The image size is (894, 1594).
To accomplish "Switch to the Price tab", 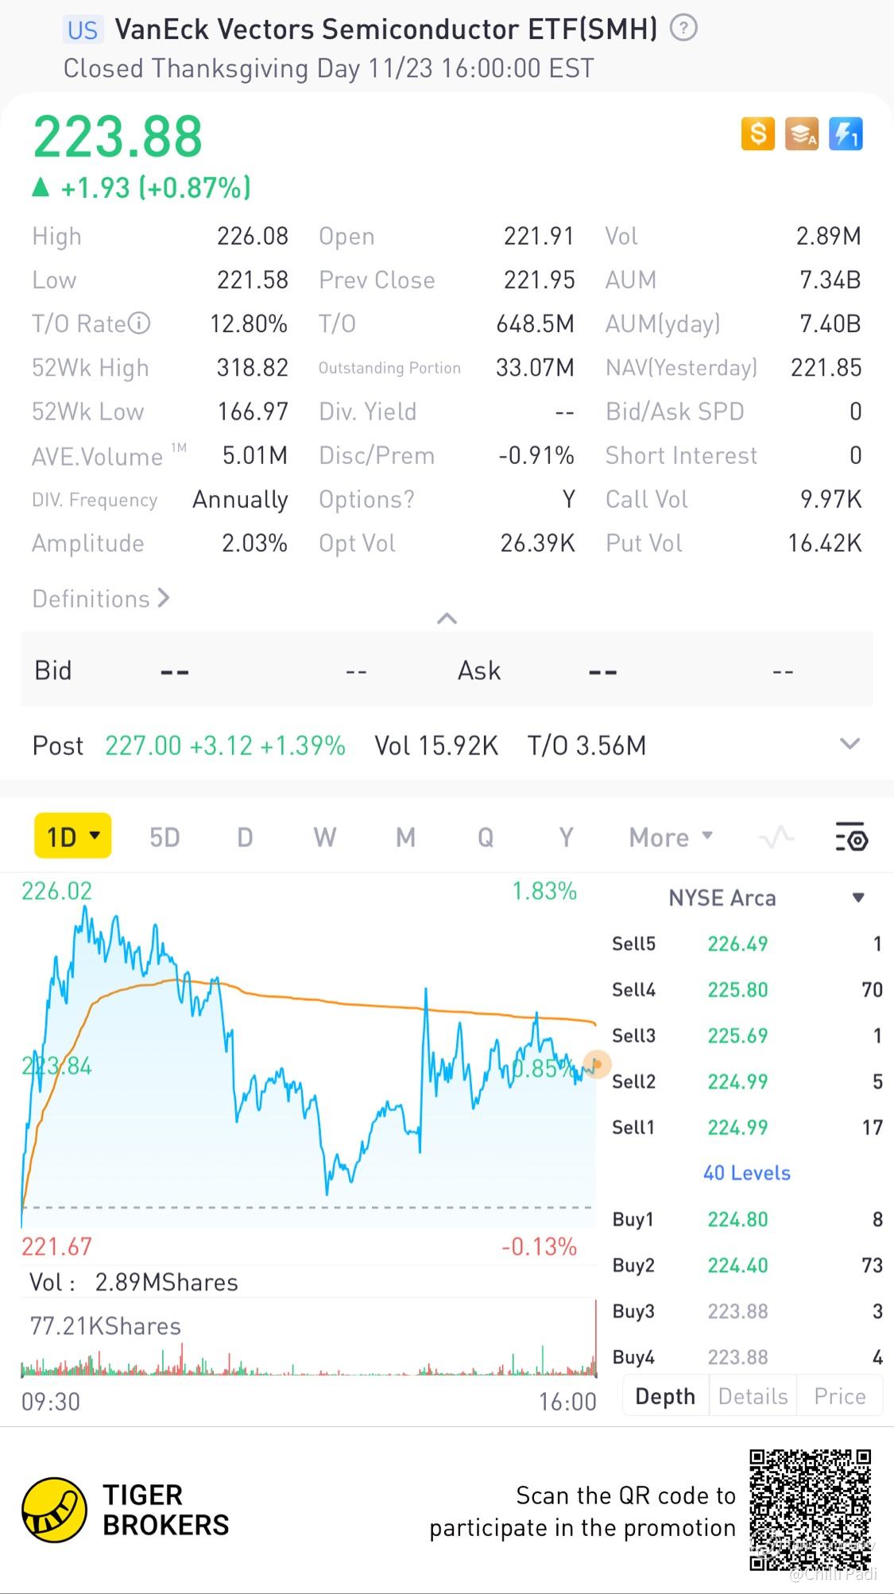I will (x=839, y=1396).
